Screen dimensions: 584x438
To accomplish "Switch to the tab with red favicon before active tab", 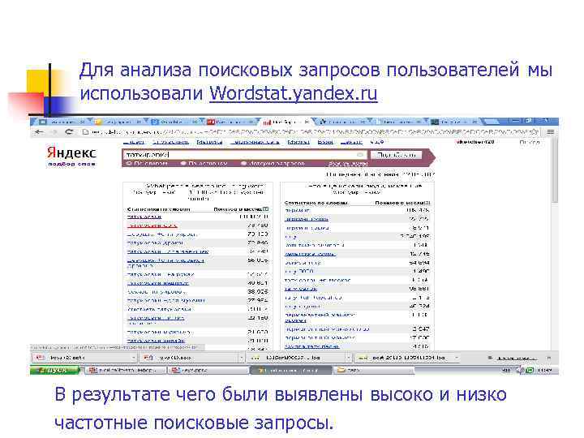I will point(231,122).
